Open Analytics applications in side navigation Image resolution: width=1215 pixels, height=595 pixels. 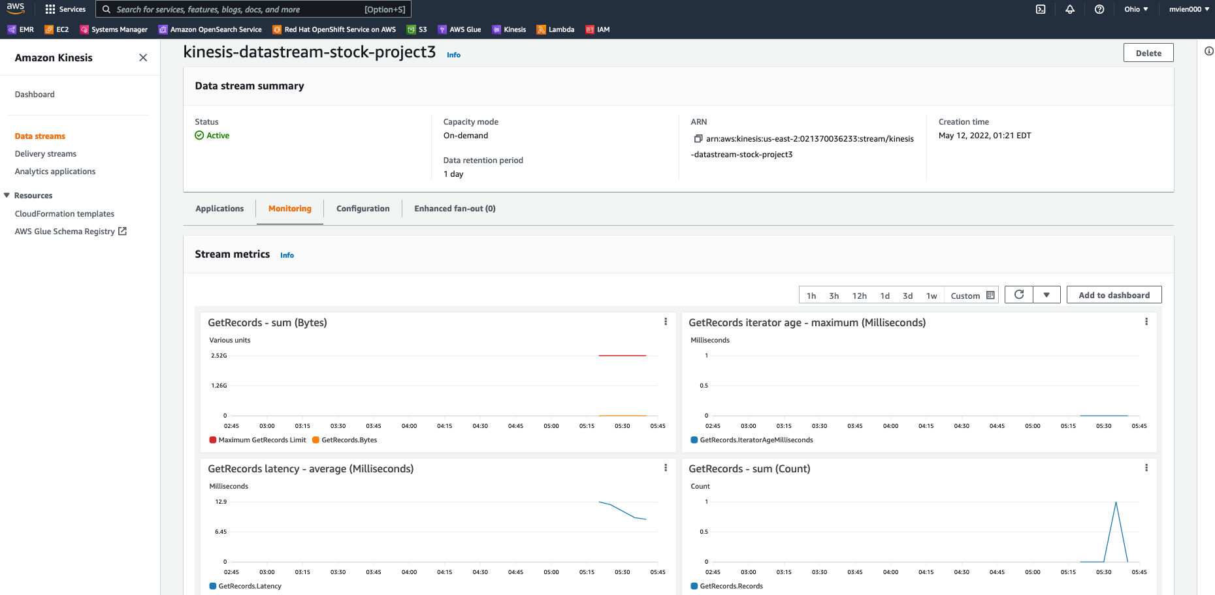click(x=55, y=172)
